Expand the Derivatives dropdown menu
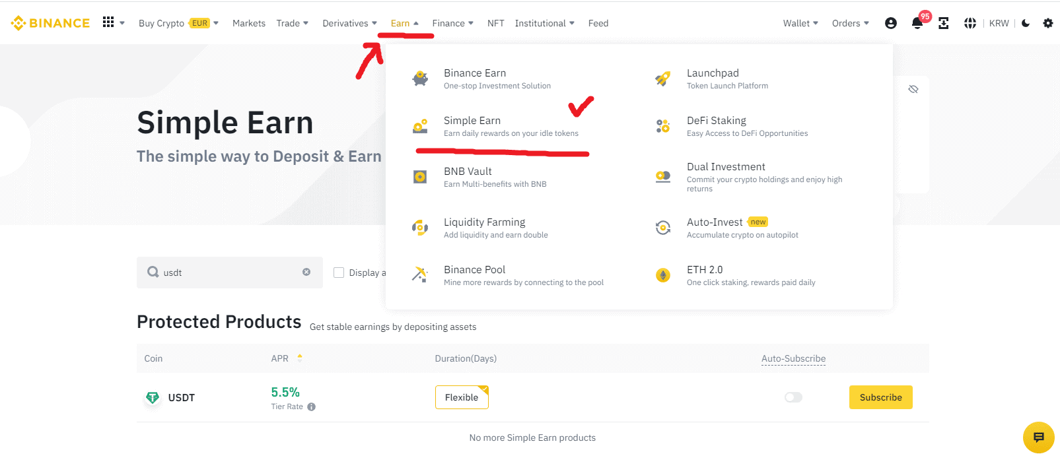 349,23
